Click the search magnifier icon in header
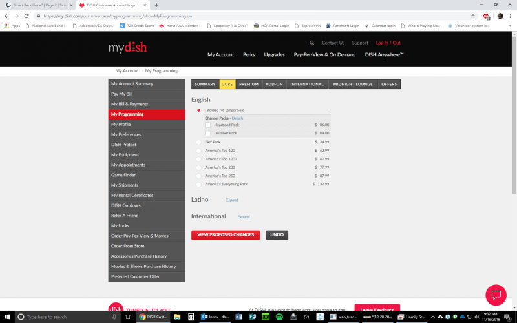The height and width of the screenshot is (323, 517). coord(311,43)
